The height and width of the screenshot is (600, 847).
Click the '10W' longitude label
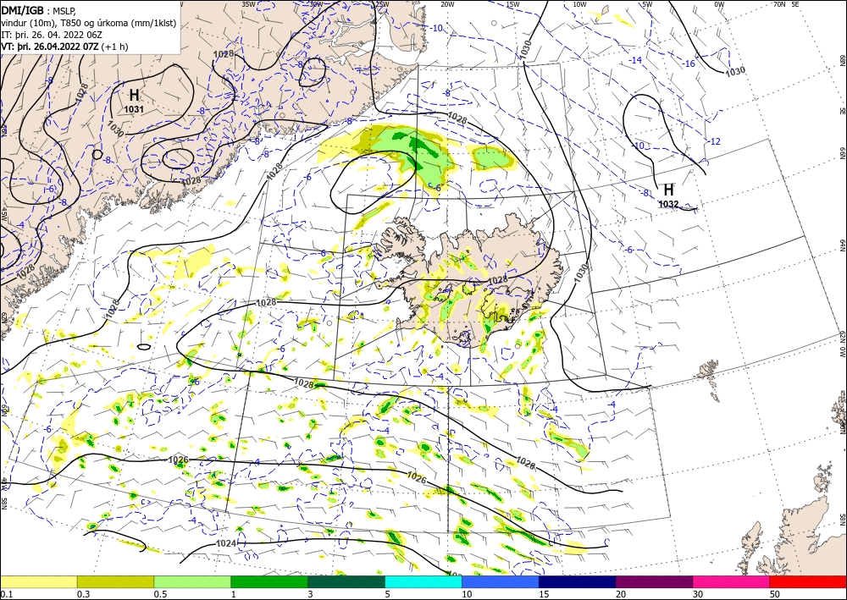tap(579, 3)
